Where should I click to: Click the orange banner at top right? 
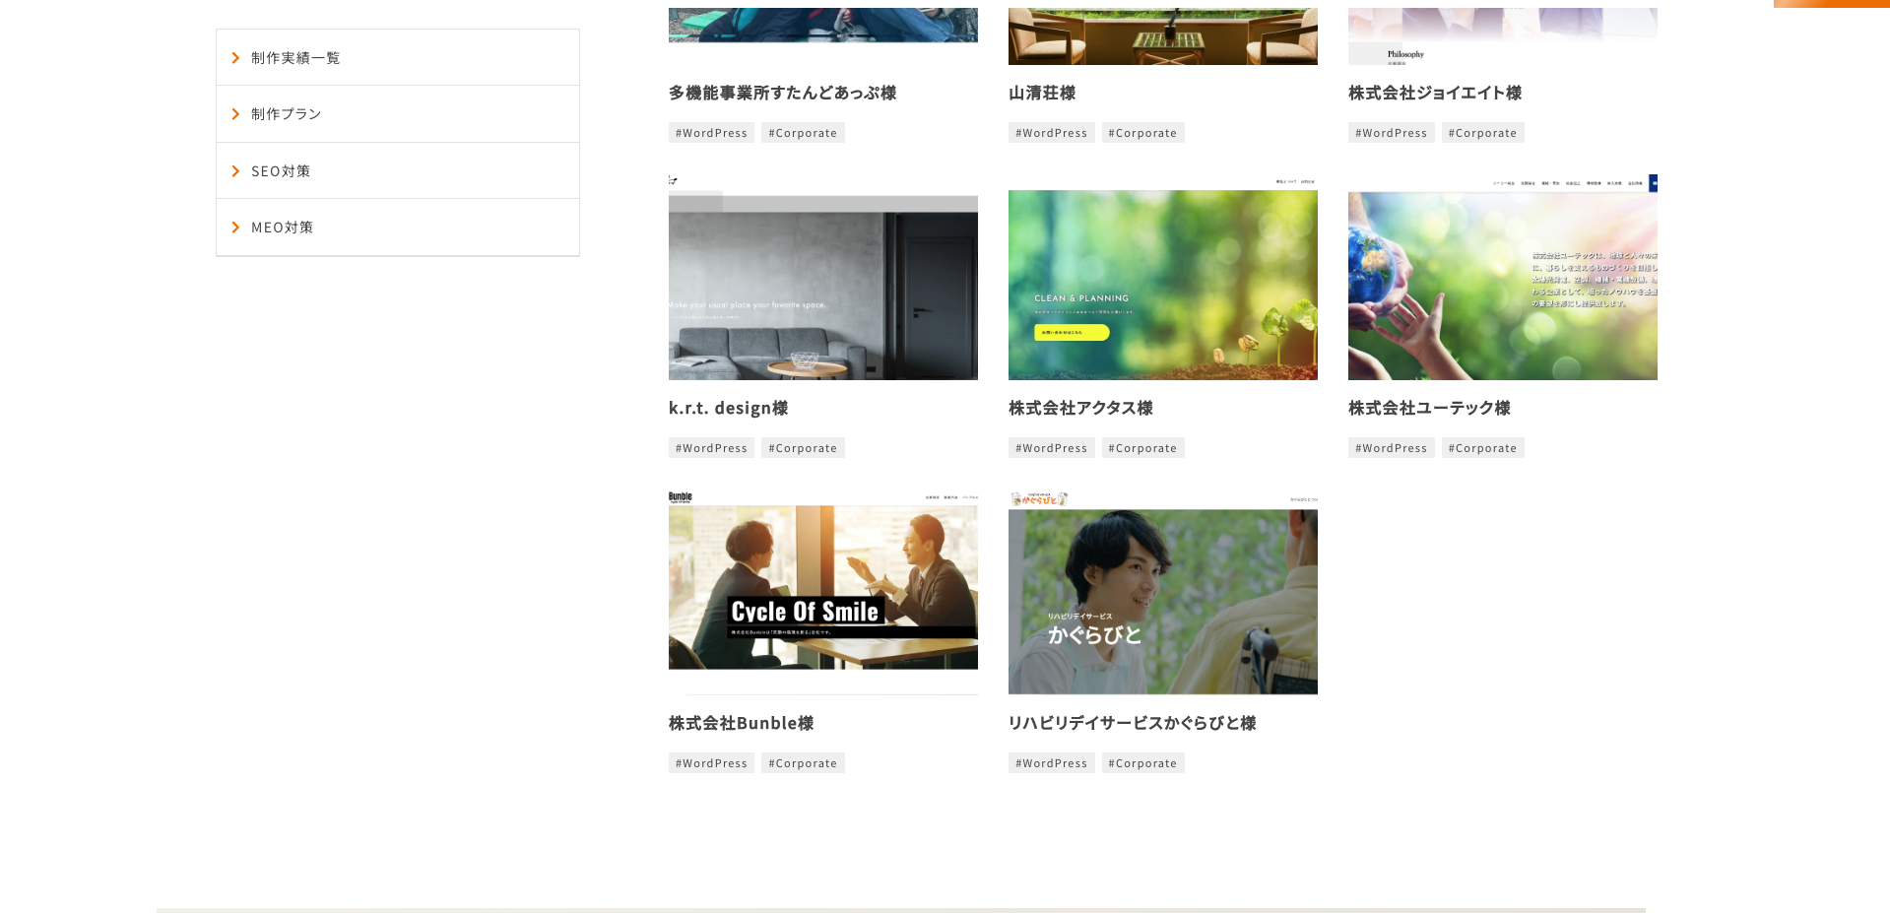coord(1832,4)
